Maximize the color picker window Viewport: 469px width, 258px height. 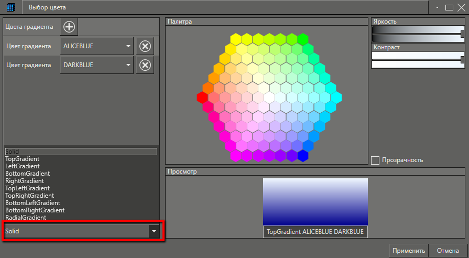(449, 8)
